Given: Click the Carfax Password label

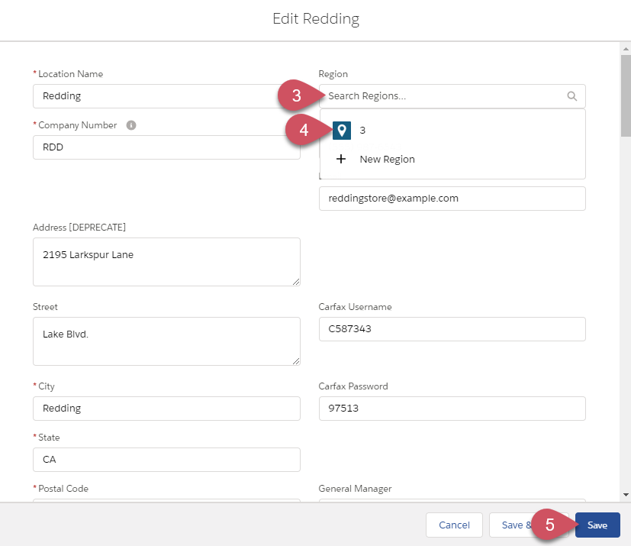Looking at the screenshot, I should (353, 386).
